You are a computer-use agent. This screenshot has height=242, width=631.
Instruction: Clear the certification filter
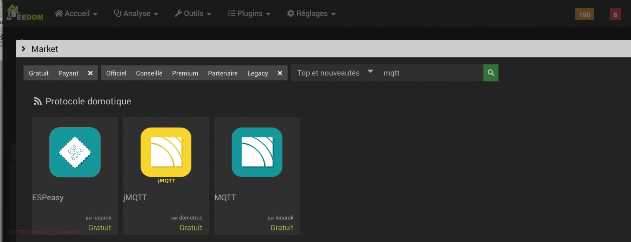[280, 73]
